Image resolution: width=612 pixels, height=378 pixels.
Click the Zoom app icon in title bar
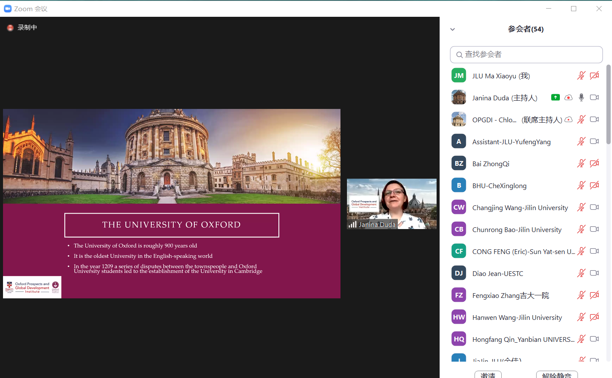tap(8, 9)
